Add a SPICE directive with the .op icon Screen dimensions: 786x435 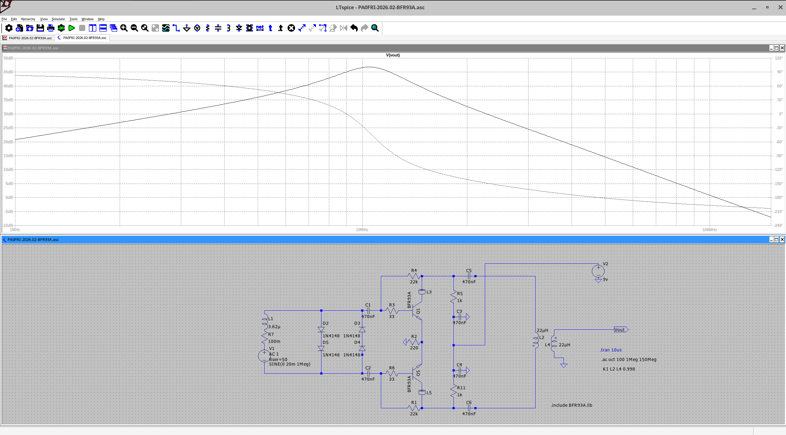(x=280, y=28)
